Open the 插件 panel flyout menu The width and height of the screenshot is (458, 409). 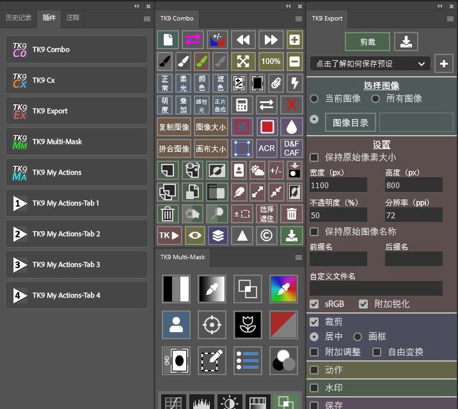point(147,19)
